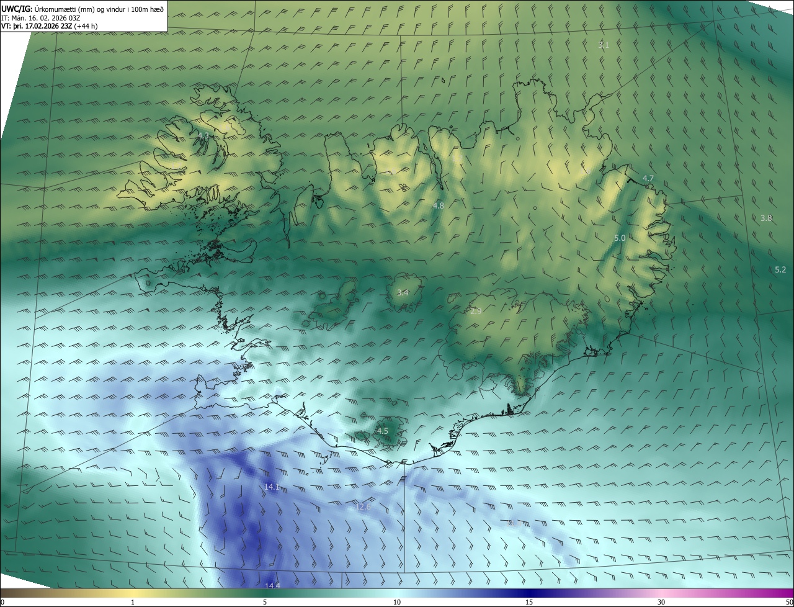Click the 3.1 value label on map

click(x=604, y=45)
